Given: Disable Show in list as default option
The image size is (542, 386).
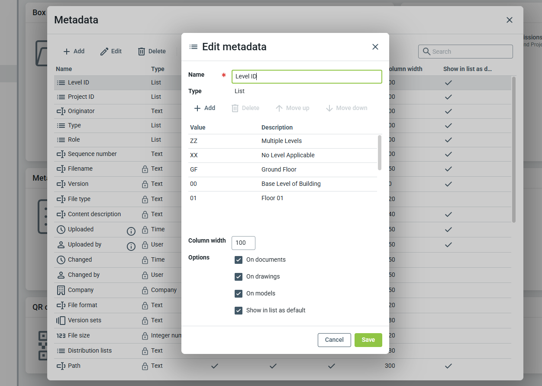Looking at the screenshot, I should 239,311.
